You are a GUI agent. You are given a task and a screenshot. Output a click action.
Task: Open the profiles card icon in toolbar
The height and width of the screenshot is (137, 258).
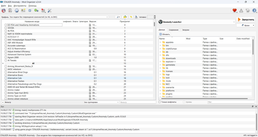click(23, 11)
